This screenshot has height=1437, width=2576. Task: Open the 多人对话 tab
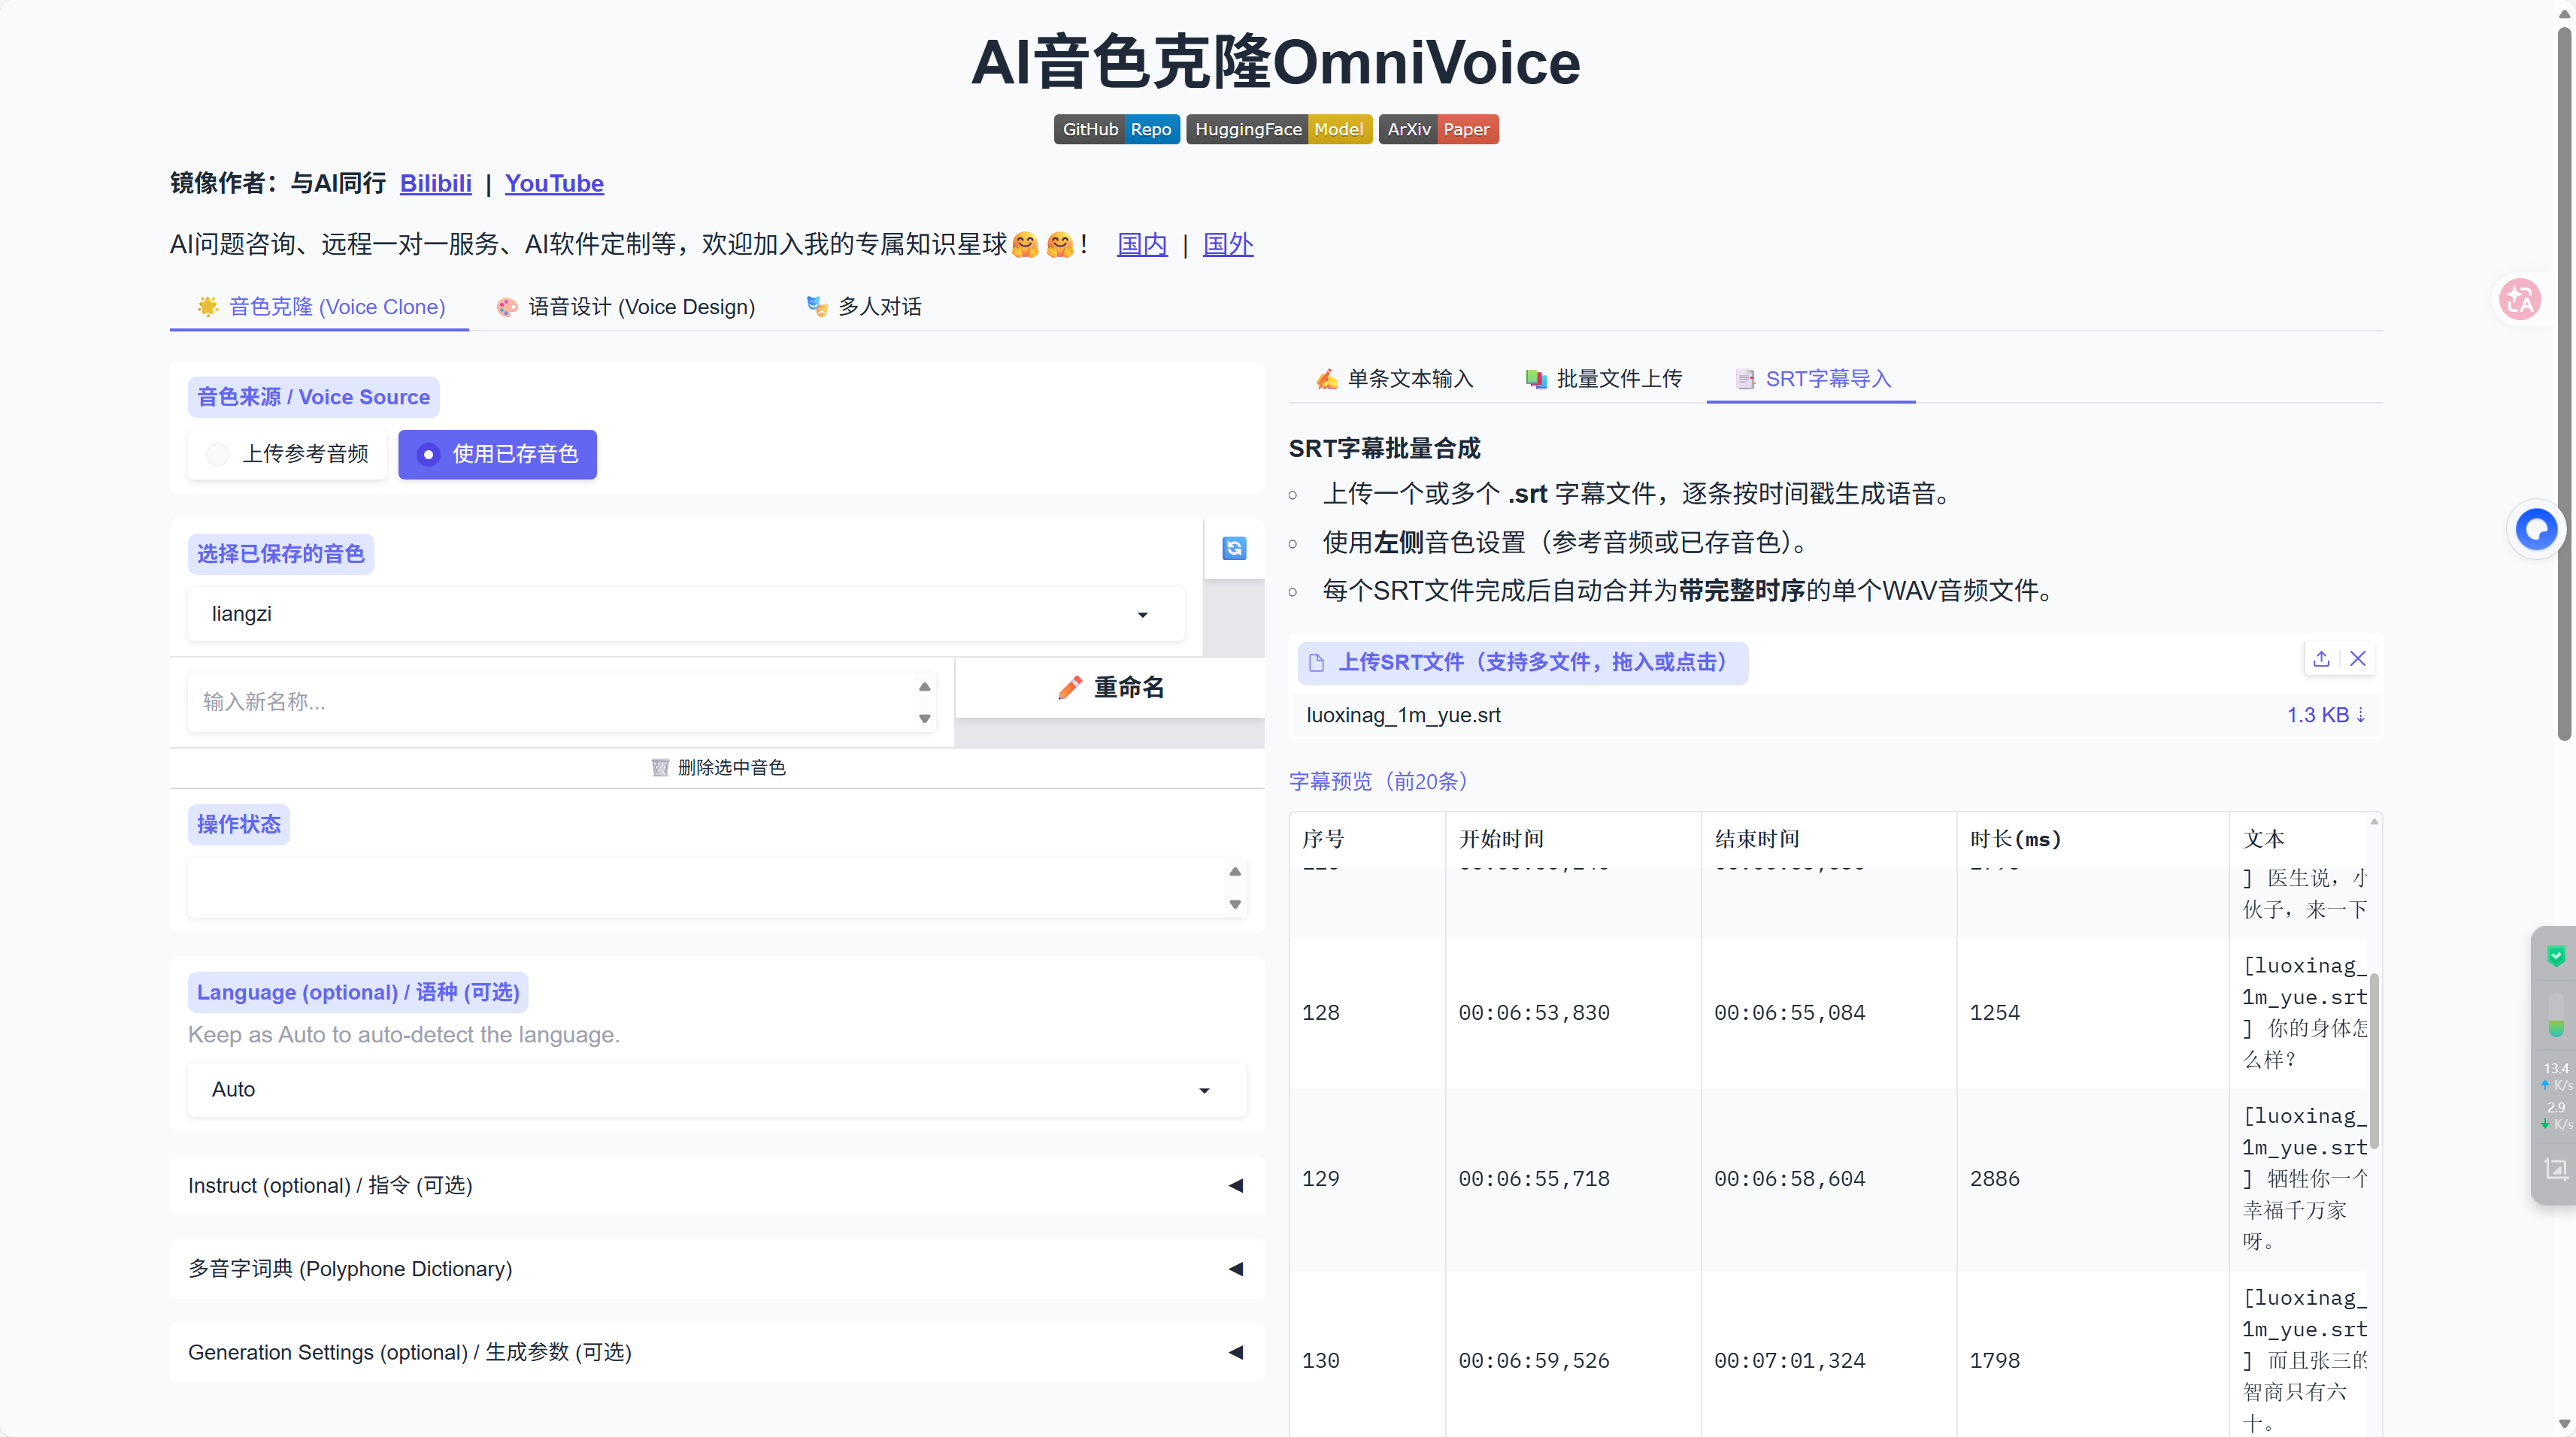[x=864, y=307]
